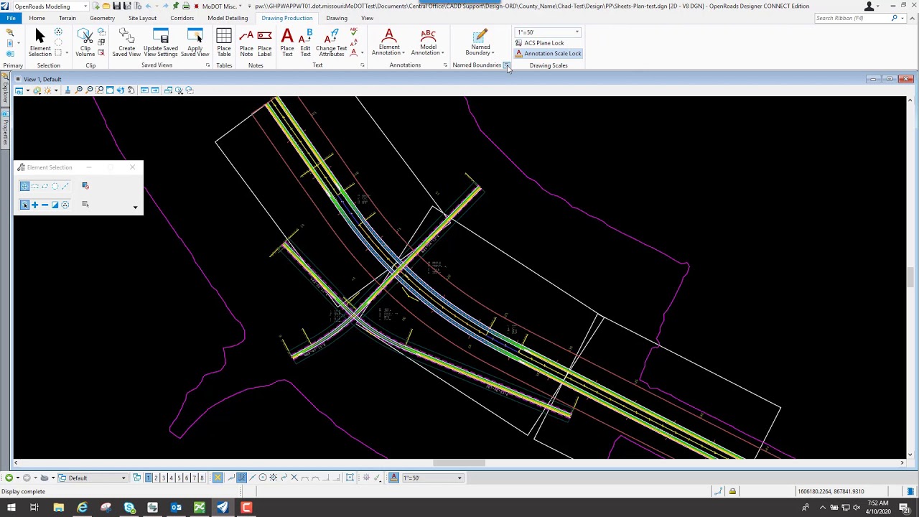Click the Named Boundary button
The width and height of the screenshot is (919, 517).
(x=480, y=42)
